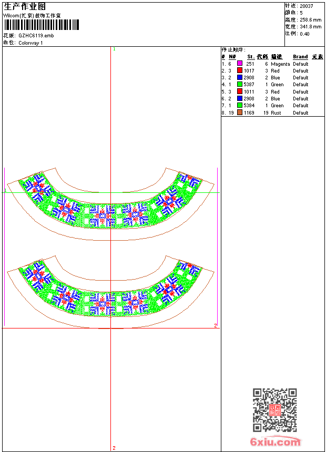Select the upper collar embroidery design
This screenshot has height=452, width=326.
[110, 204]
